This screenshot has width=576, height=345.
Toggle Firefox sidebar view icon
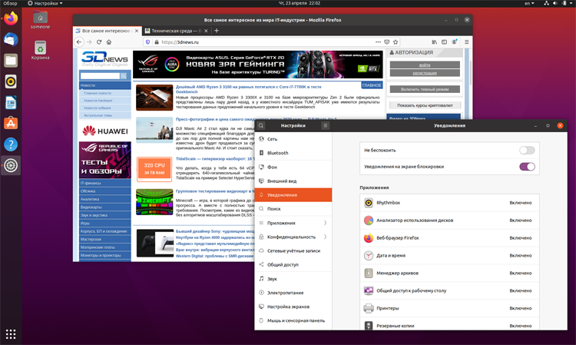(x=444, y=42)
